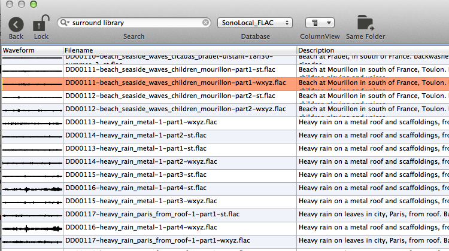This screenshot has height=251, width=449.
Task: Clear the search field with the X button
Action: [x=206, y=23]
